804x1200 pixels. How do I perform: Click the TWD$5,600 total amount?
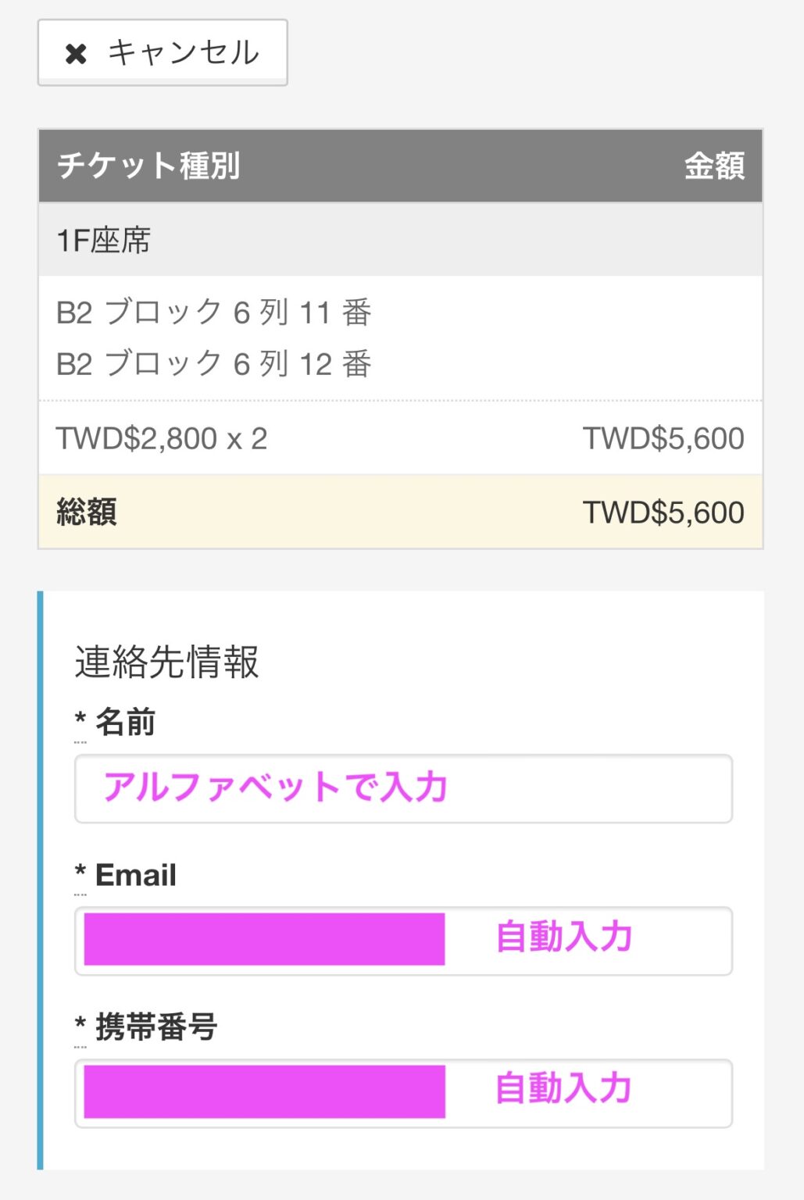(663, 512)
